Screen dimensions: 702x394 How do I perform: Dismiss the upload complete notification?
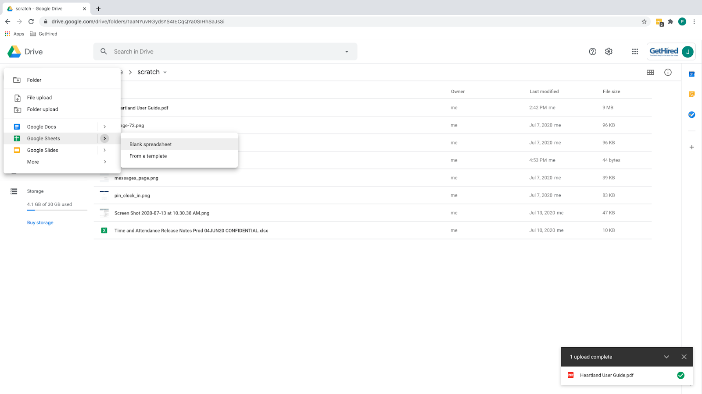point(684,357)
